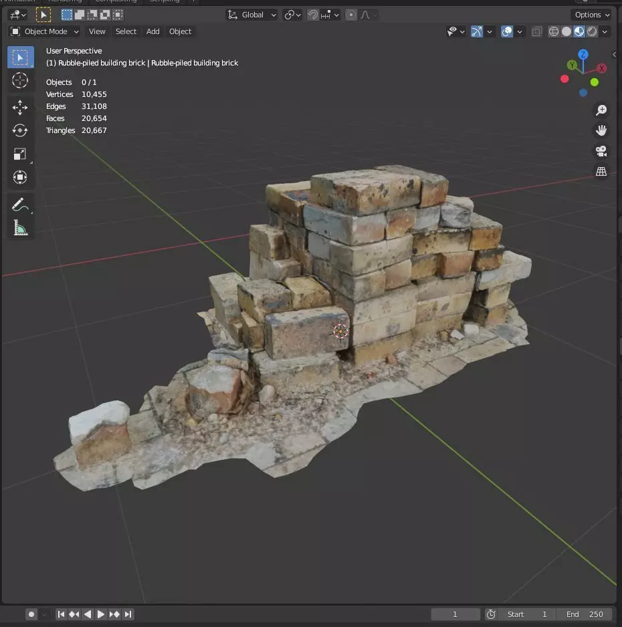Open the snapping options dropdown
The width and height of the screenshot is (622, 627).
pyautogui.click(x=330, y=15)
